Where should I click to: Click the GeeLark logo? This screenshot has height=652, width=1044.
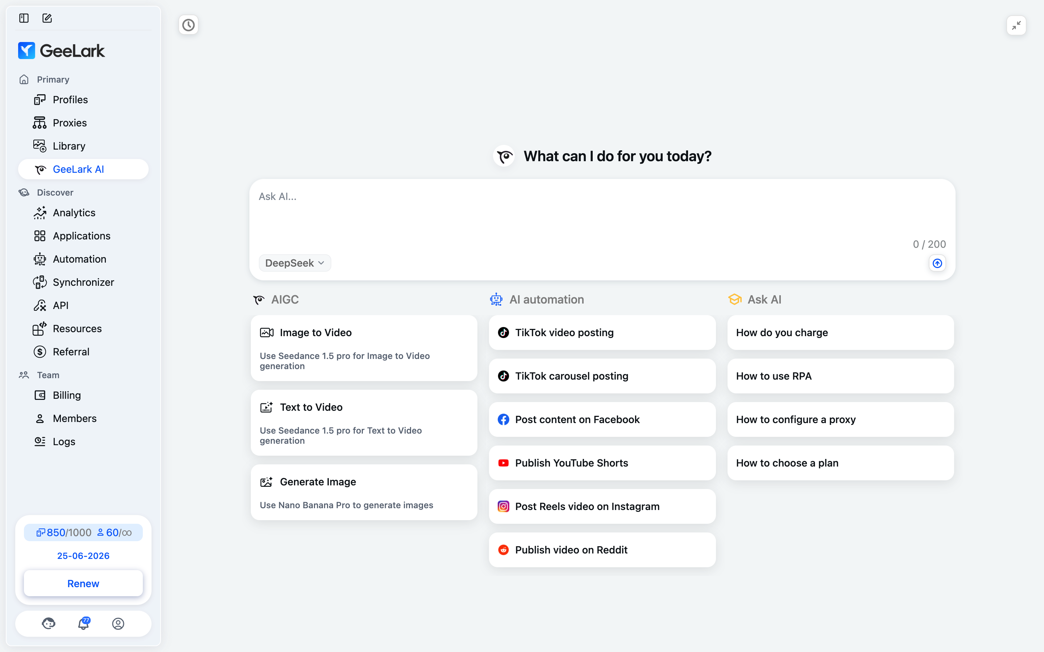pyautogui.click(x=61, y=51)
